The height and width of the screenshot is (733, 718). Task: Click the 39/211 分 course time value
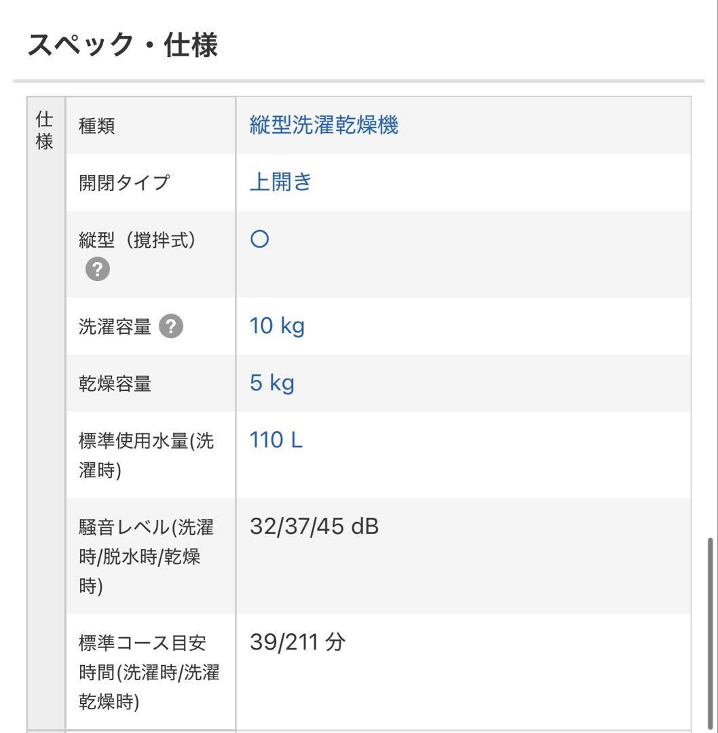[x=297, y=641]
